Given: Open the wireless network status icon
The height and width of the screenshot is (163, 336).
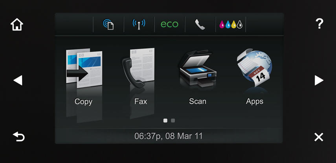Looking at the screenshot, I should pos(139,24).
